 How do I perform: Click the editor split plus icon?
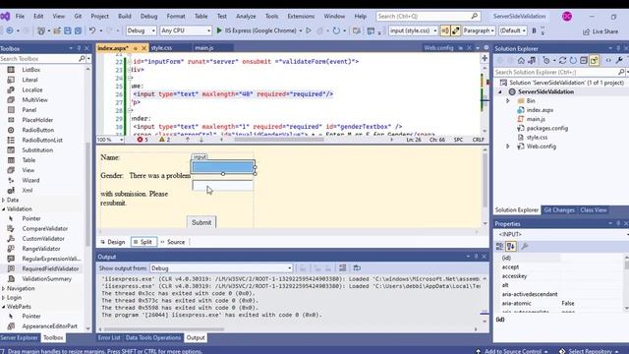point(485,59)
